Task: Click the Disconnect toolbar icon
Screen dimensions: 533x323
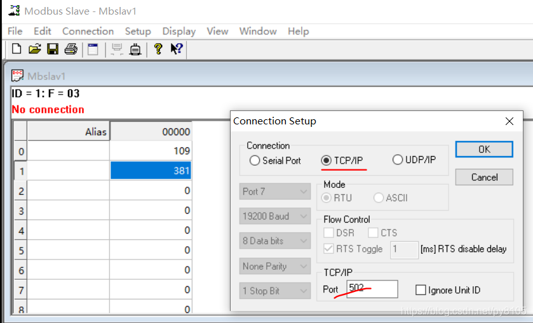Action: 135,49
